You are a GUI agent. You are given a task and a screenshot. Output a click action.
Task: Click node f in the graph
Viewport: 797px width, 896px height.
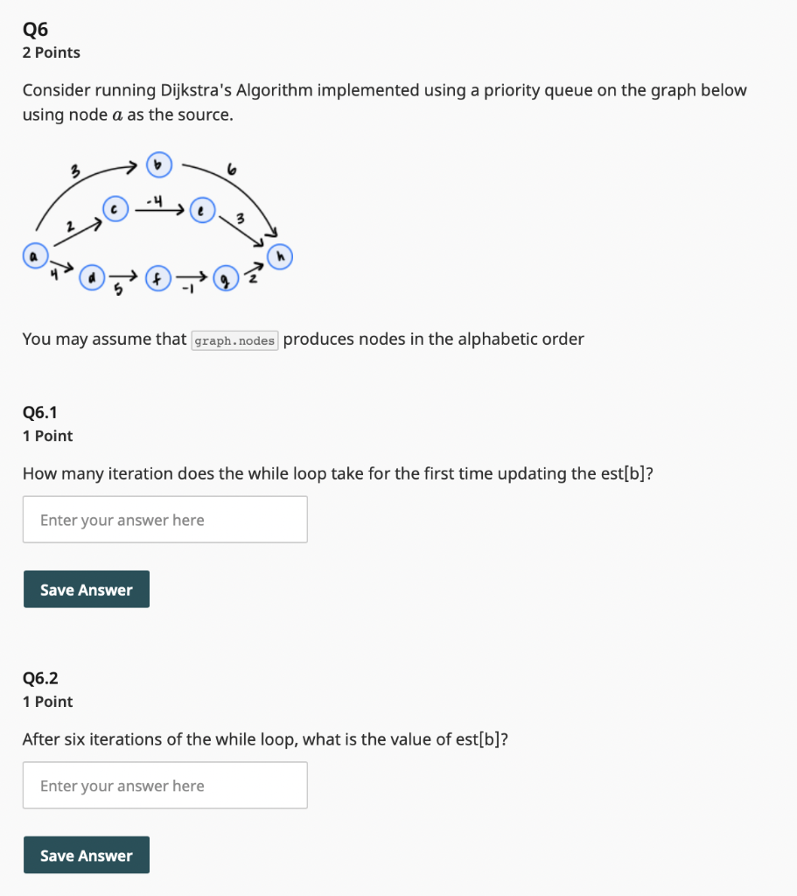click(x=157, y=279)
